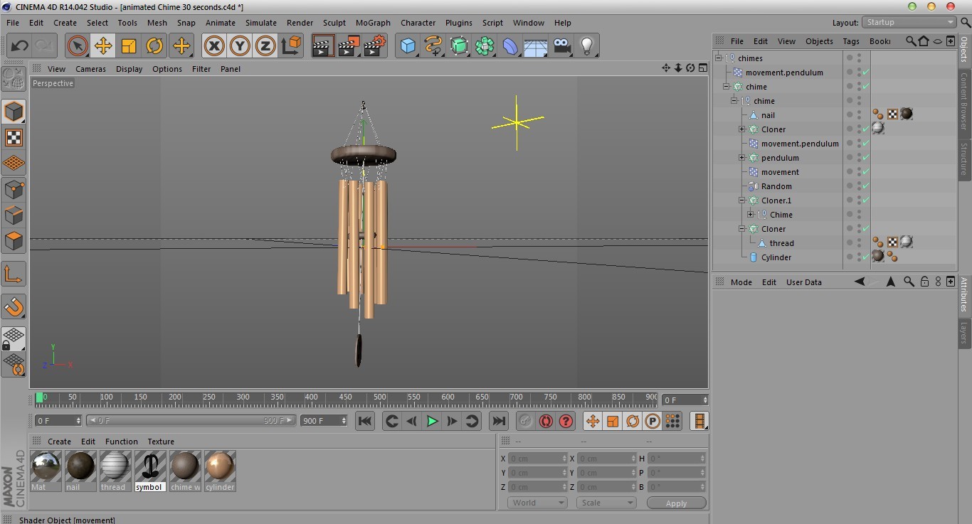Viewport: 972px width, 524px height.
Task: Expand the pendulum object in tree
Action: (742, 158)
